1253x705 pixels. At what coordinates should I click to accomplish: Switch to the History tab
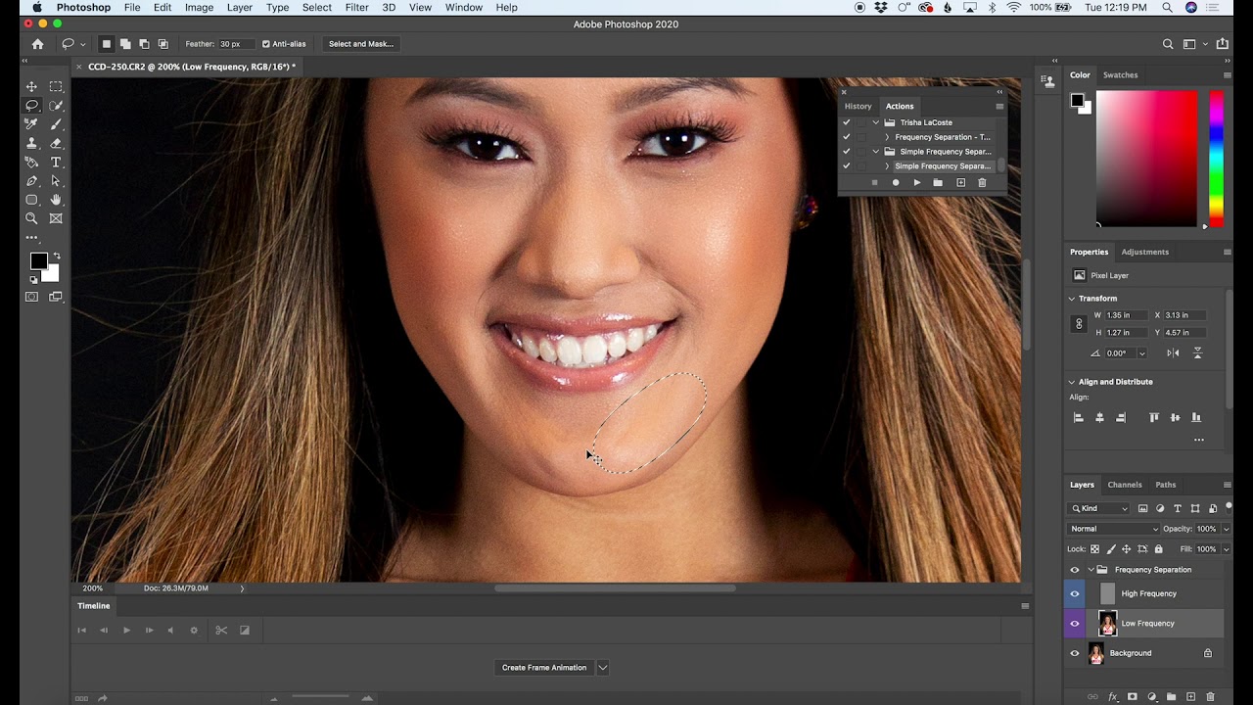point(859,106)
